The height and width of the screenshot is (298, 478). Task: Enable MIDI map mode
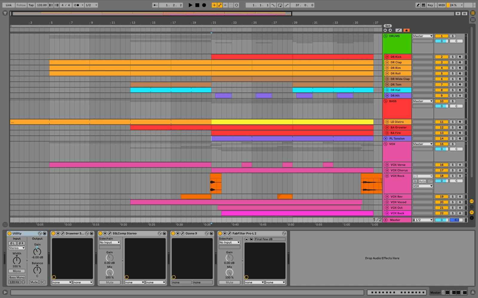point(442,5)
